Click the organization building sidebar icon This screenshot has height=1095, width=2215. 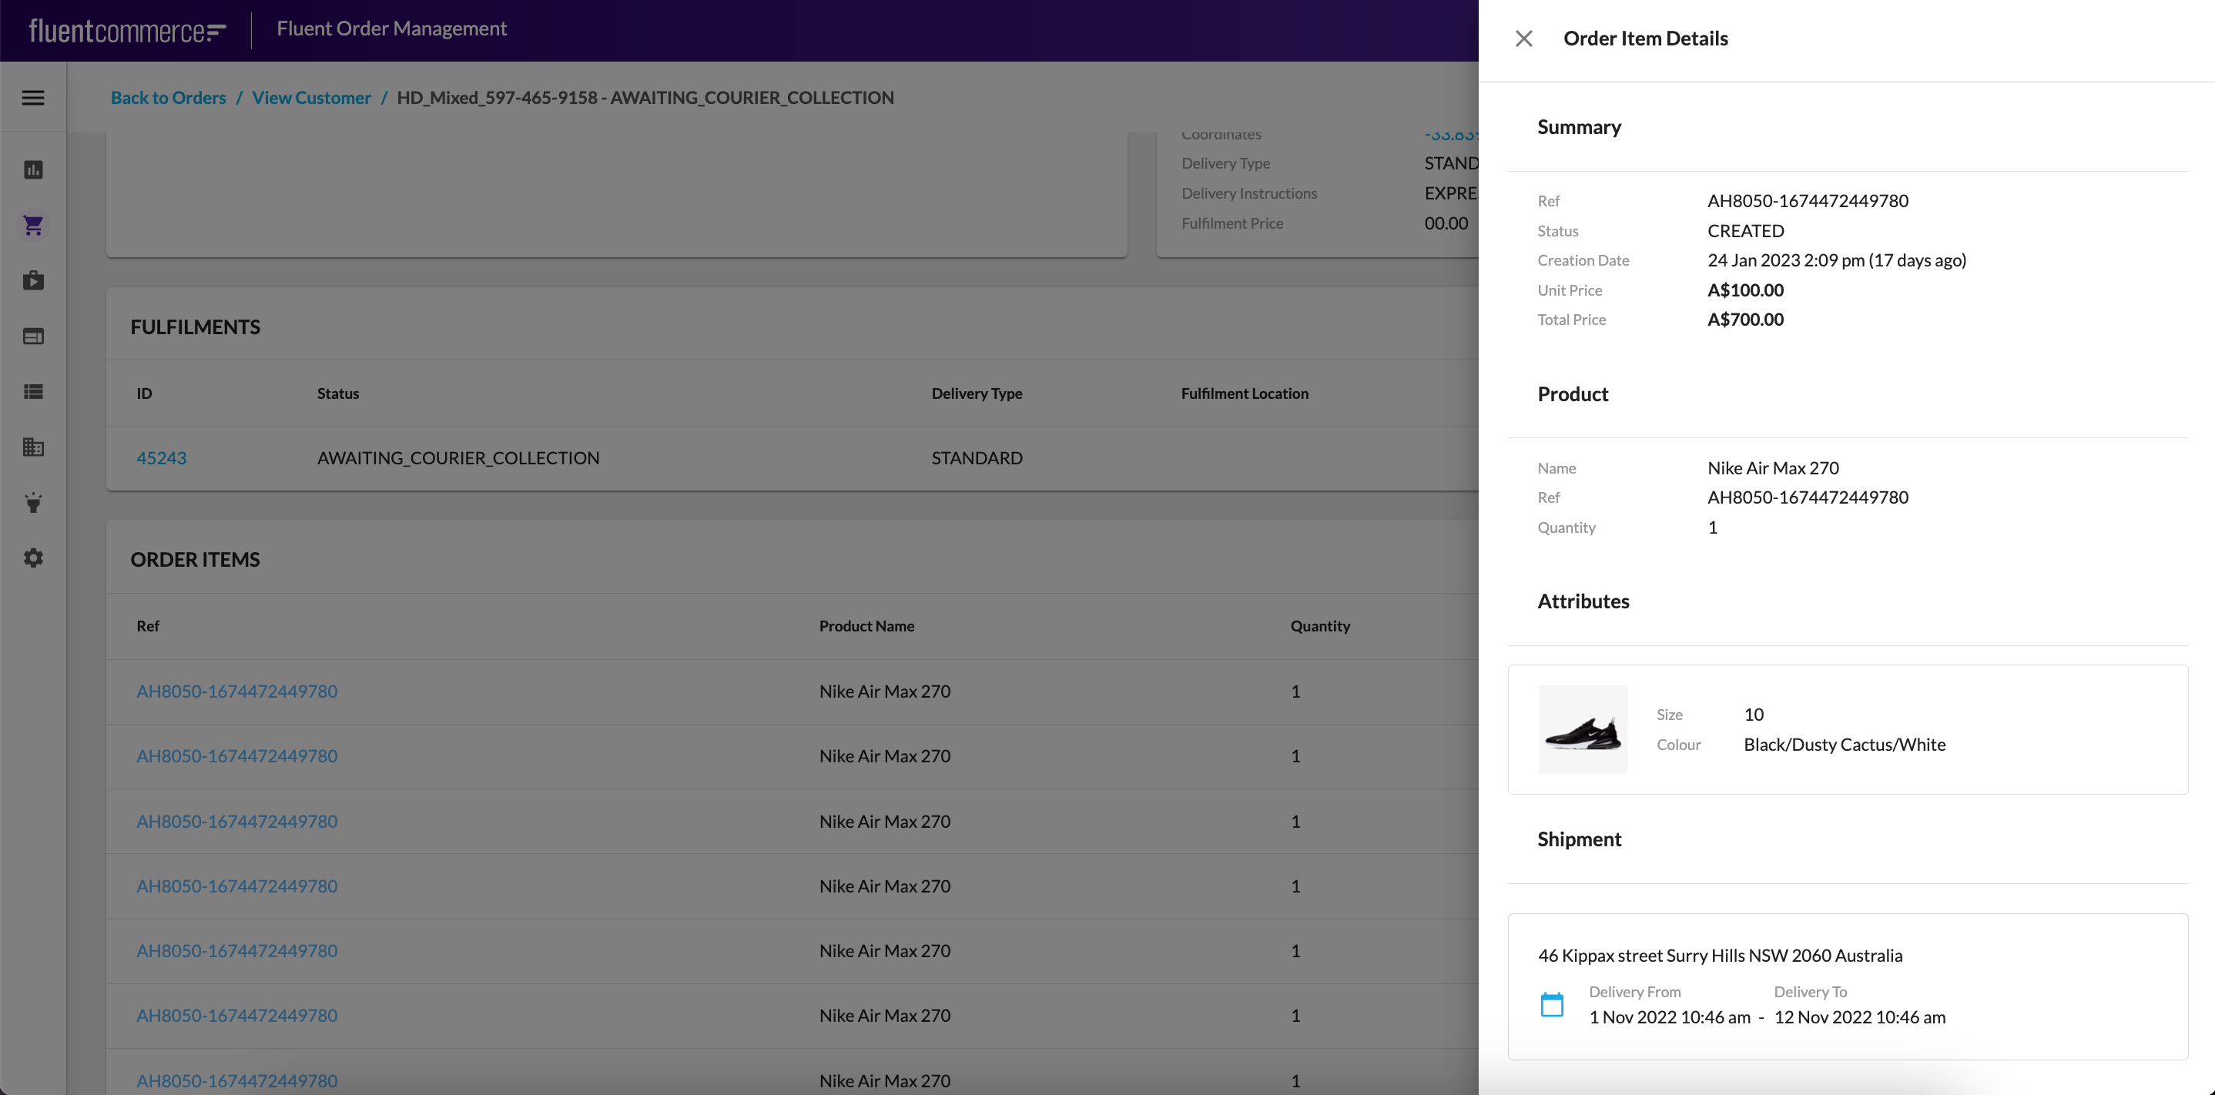click(x=32, y=447)
